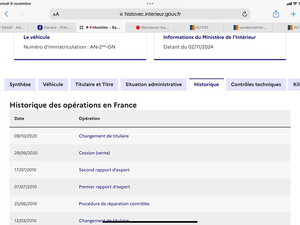Click Changement de titulaire dated 09/10/2020
The height and width of the screenshot is (225, 300).
(104, 136)
